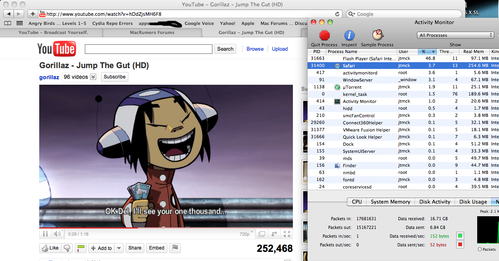Open Inspect for the selected process
The image size is (499, 261).
349,36
